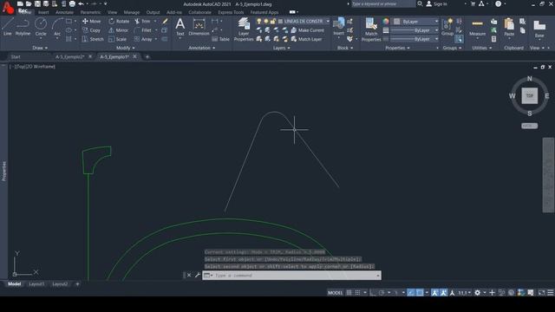Open the ByLayer linetype dropdown
Viewport: 555px width, 312px height.
415,39
